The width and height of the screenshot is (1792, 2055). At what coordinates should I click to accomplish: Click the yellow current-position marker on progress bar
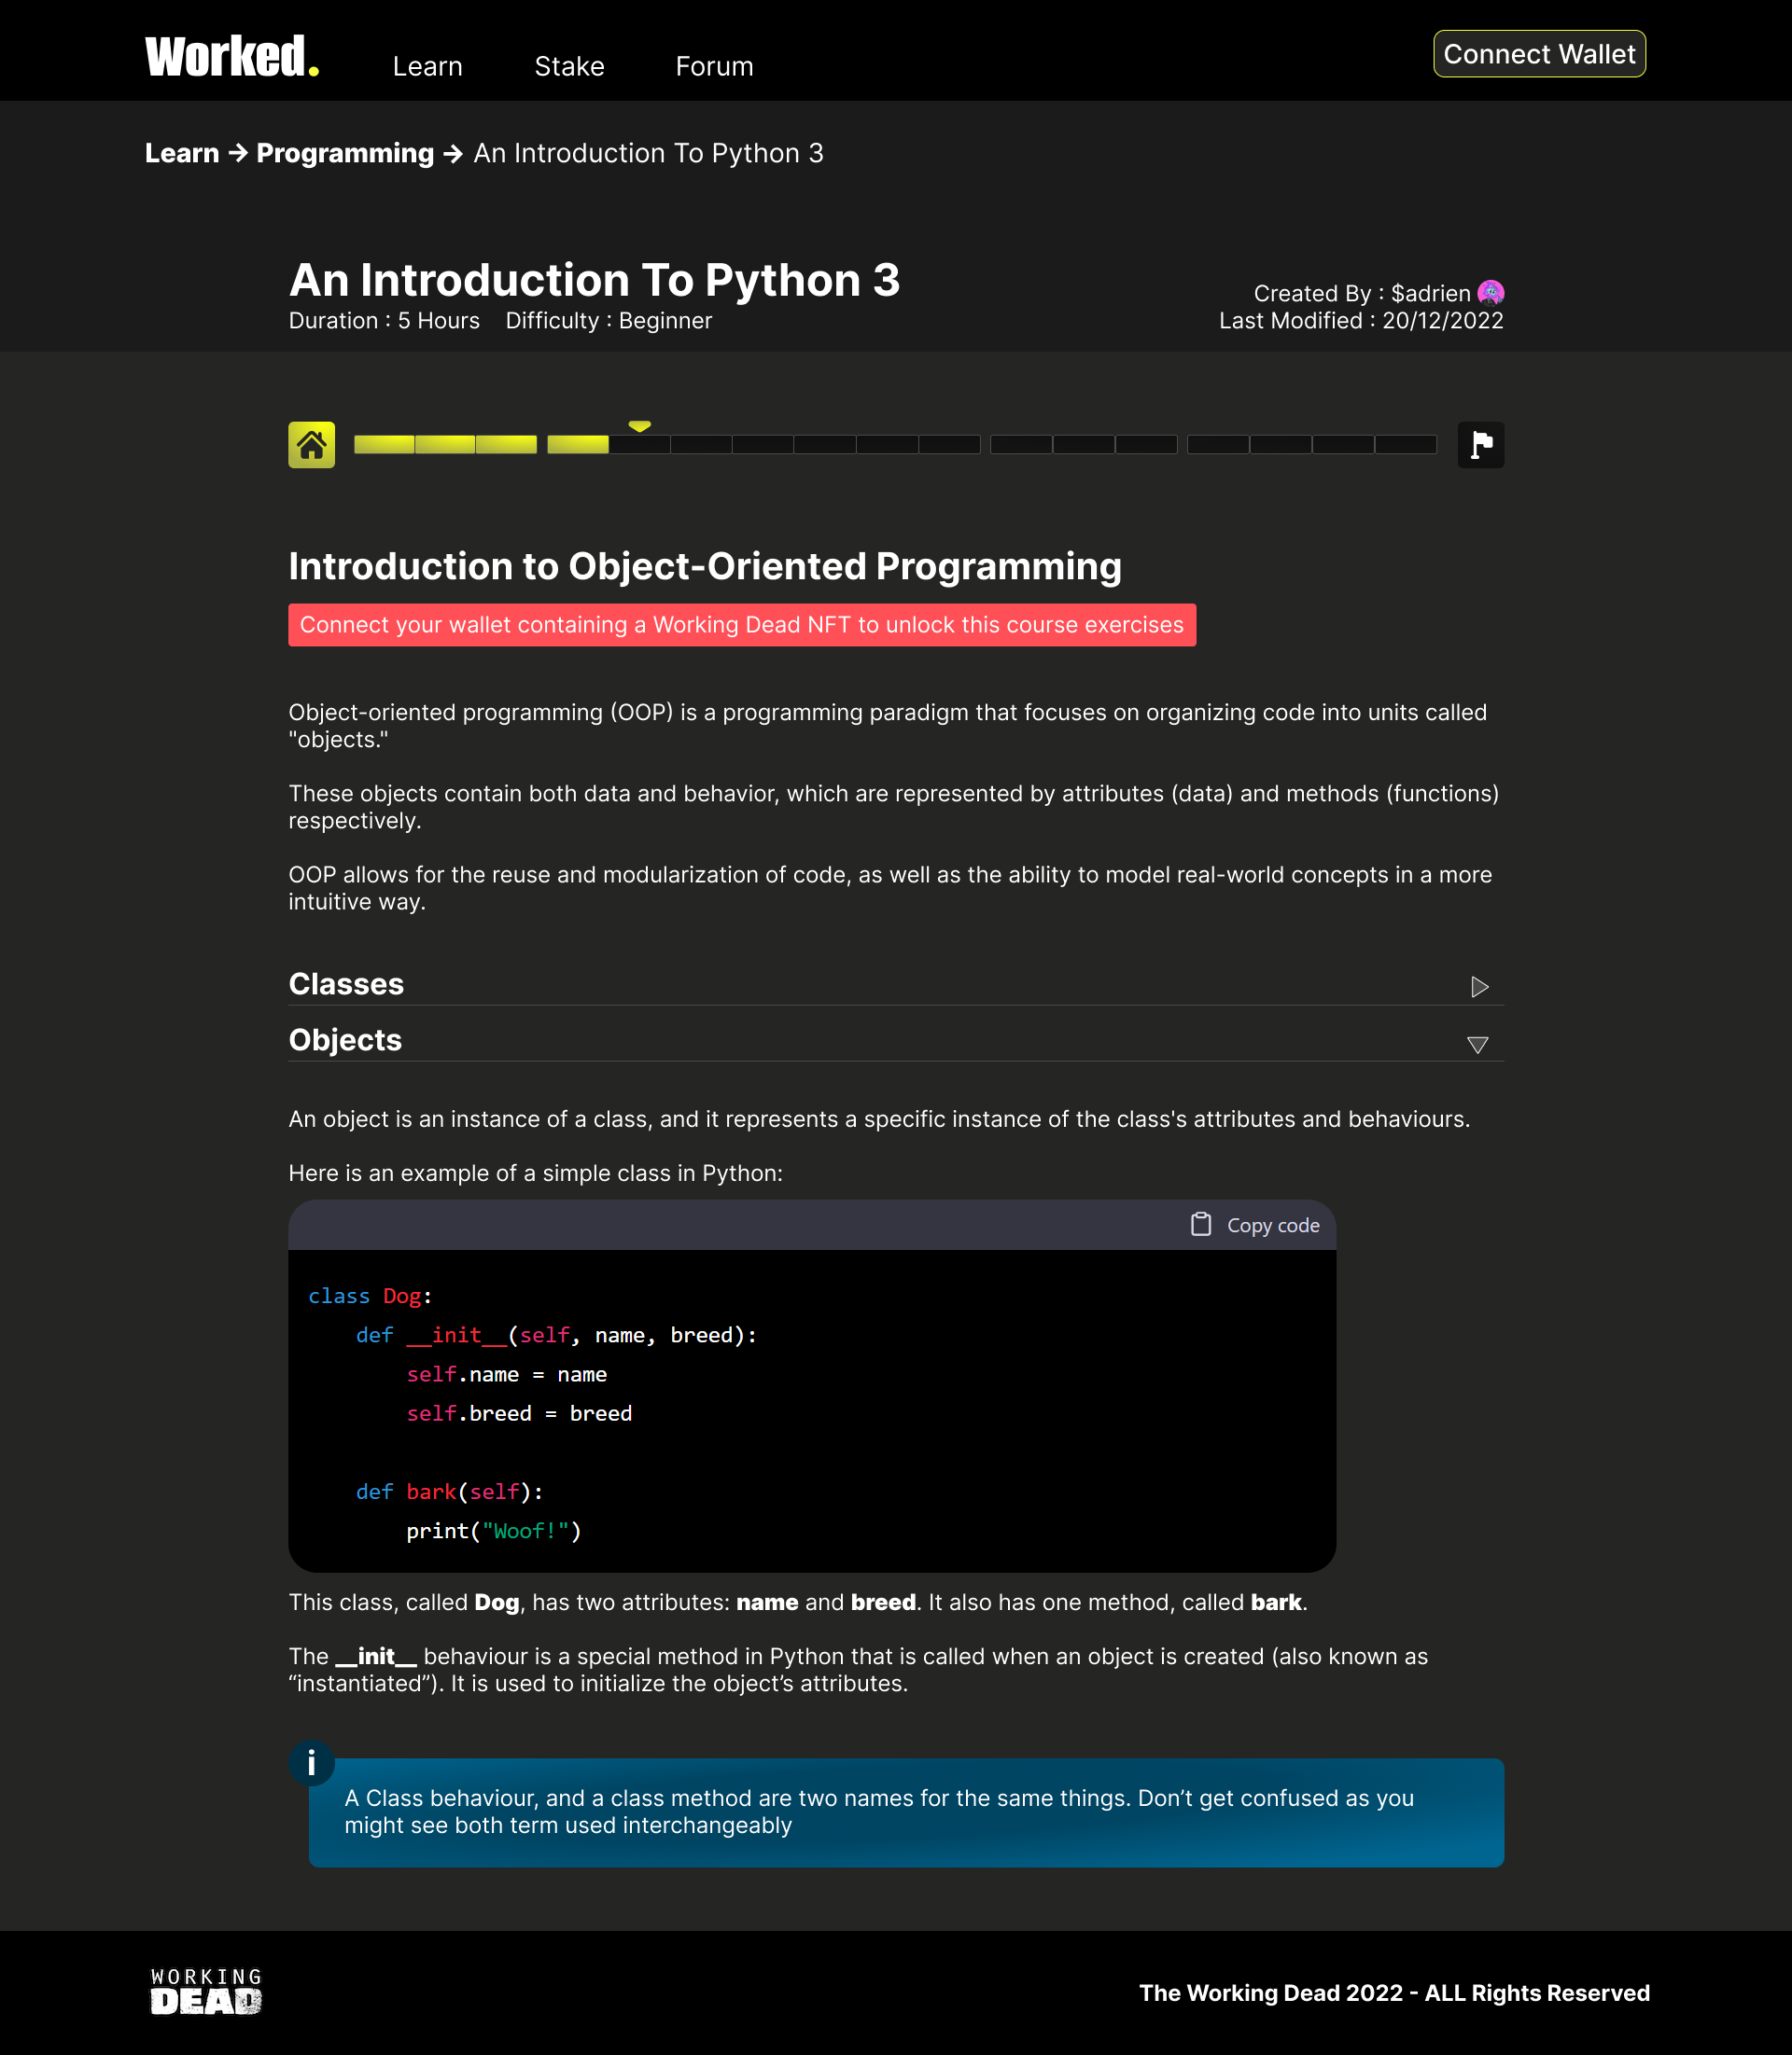[639, 427]
